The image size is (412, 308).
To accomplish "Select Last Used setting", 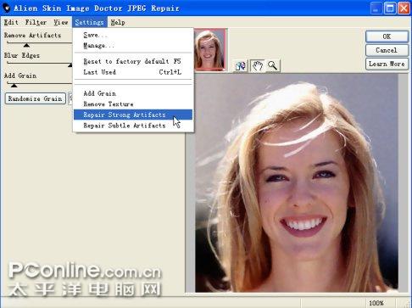I will (133, 72).
